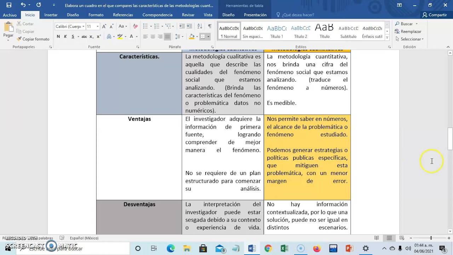This screenshot has height=255, width=453.
Task: Toggle italic (K) formatting
Action: pyautogui.click(x=65, y=36)
